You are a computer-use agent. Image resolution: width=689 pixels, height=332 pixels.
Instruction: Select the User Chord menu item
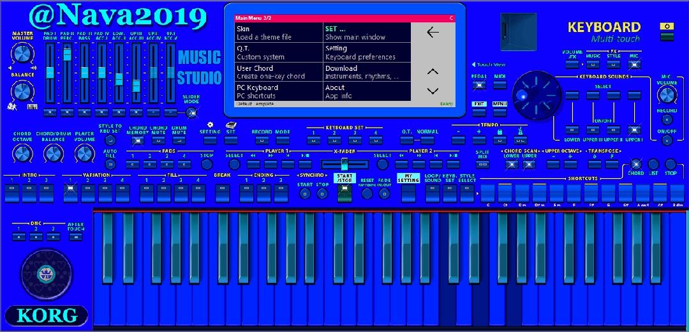click(x=276, y=72)
